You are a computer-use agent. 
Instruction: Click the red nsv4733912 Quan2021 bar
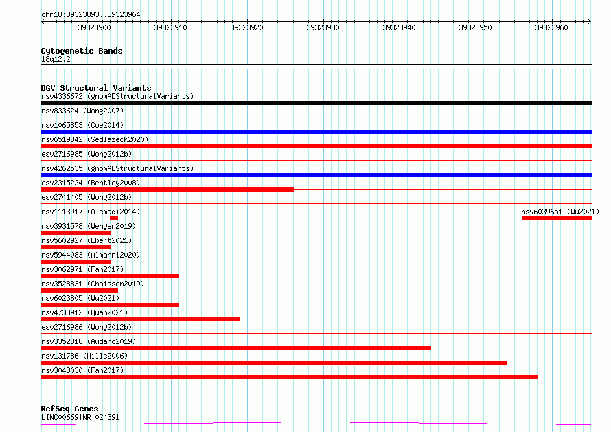click(x=140, y=319)
